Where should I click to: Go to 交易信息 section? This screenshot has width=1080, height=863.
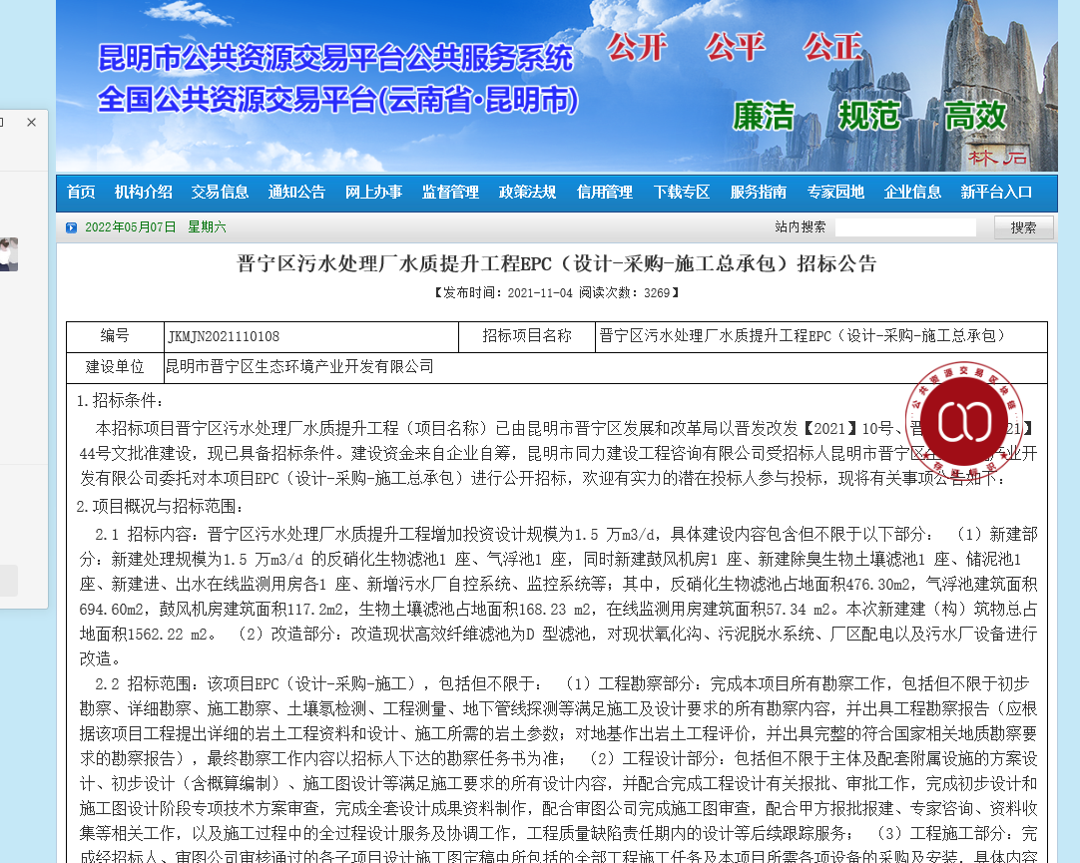pyautogui.click(x=220, y=192)
